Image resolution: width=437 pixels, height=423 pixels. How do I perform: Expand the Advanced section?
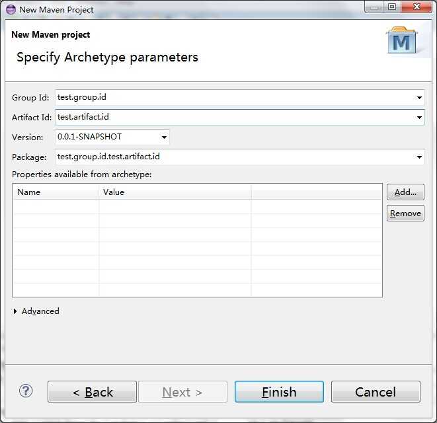[x=15, y=311]
